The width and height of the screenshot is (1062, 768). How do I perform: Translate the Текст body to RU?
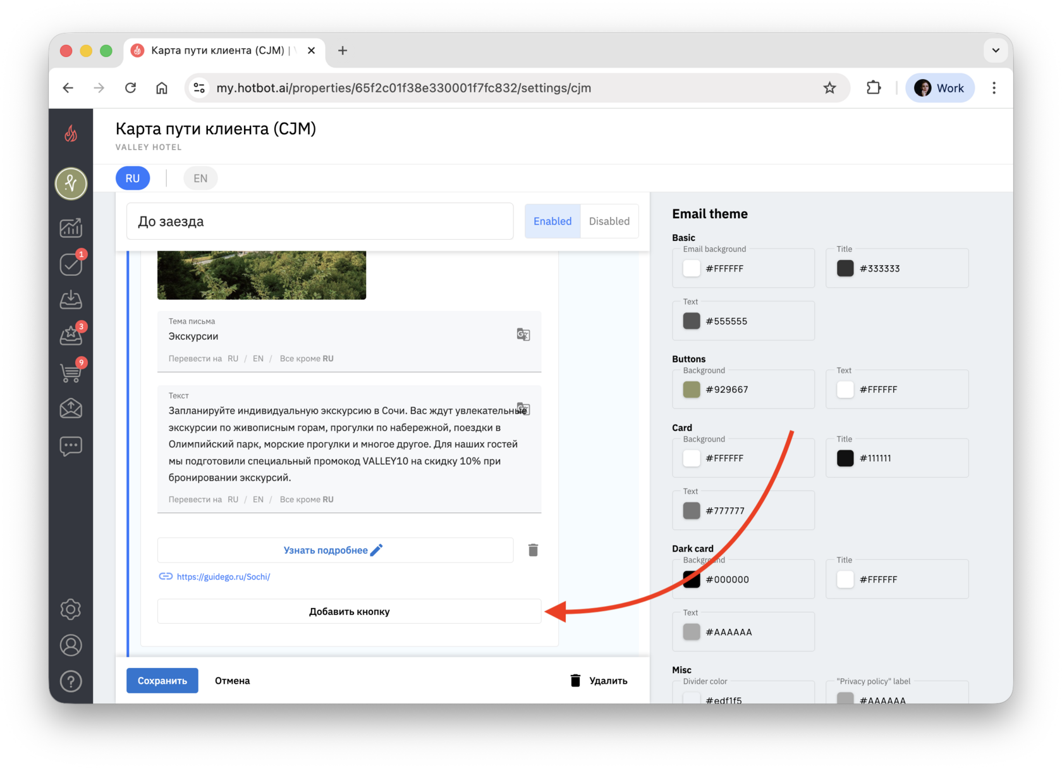233,500
